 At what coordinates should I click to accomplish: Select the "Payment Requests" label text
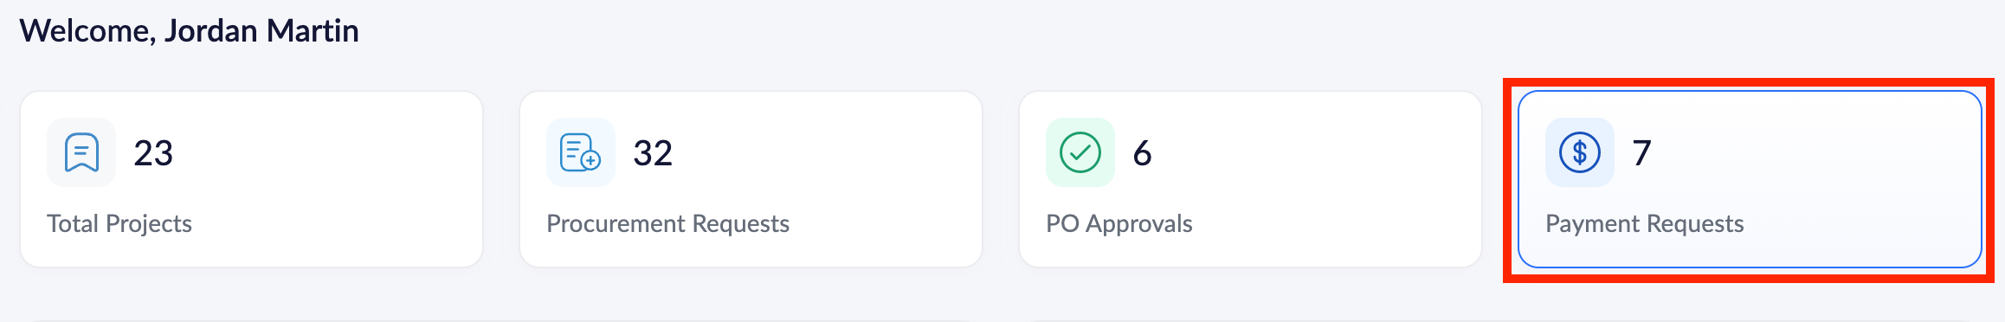coord(1645,223)
